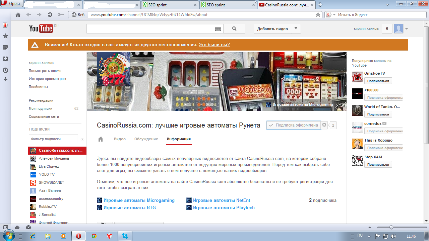Open Opera sidebar downloads icon
429x241 pixels.
tap(5, 59)
